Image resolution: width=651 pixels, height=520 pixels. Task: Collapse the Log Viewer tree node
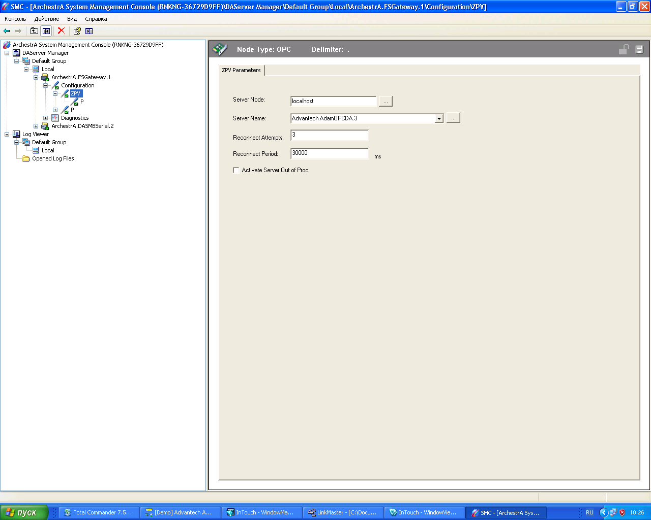7,134
